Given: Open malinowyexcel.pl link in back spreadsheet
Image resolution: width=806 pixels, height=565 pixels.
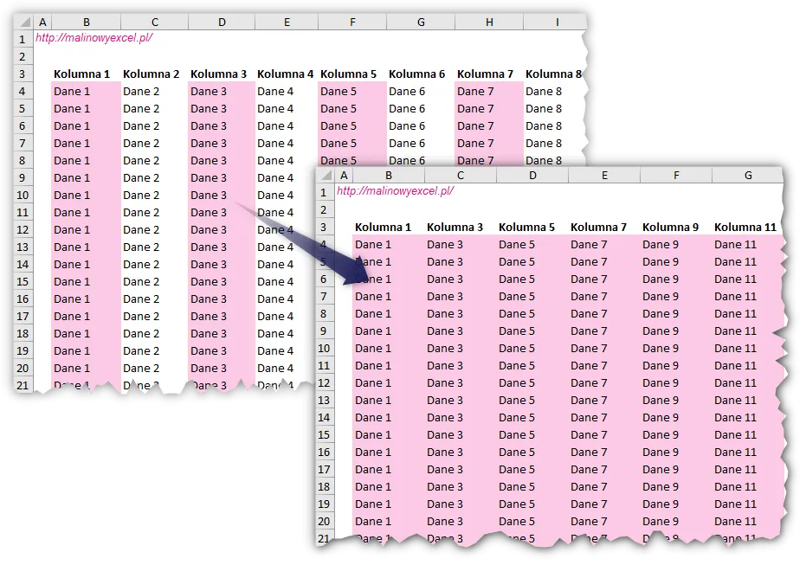Looking at the screenshot, I should pyautogui.click(x=93, y=38).
